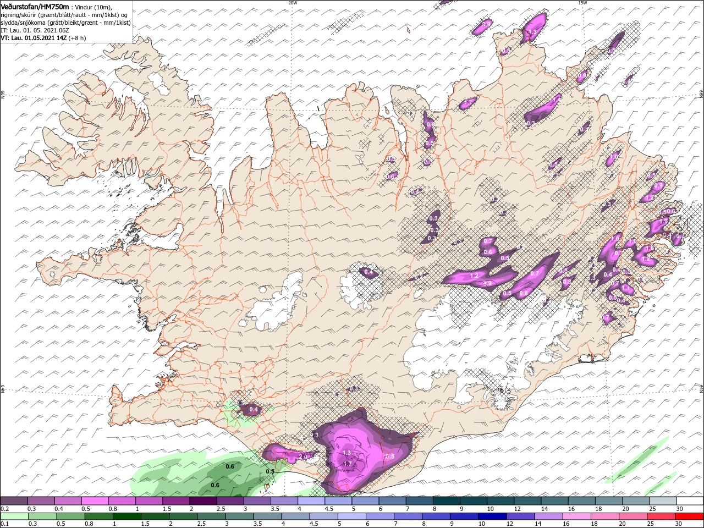The width and height of the screenshot is (704, 528).
Task: Pick the gray-teal 18 snow legend swatch
Action: [x=608, y=501]
